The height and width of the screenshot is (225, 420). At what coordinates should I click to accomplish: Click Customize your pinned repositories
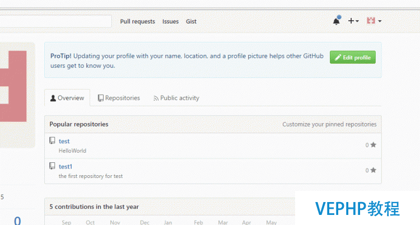pos(329,124)
